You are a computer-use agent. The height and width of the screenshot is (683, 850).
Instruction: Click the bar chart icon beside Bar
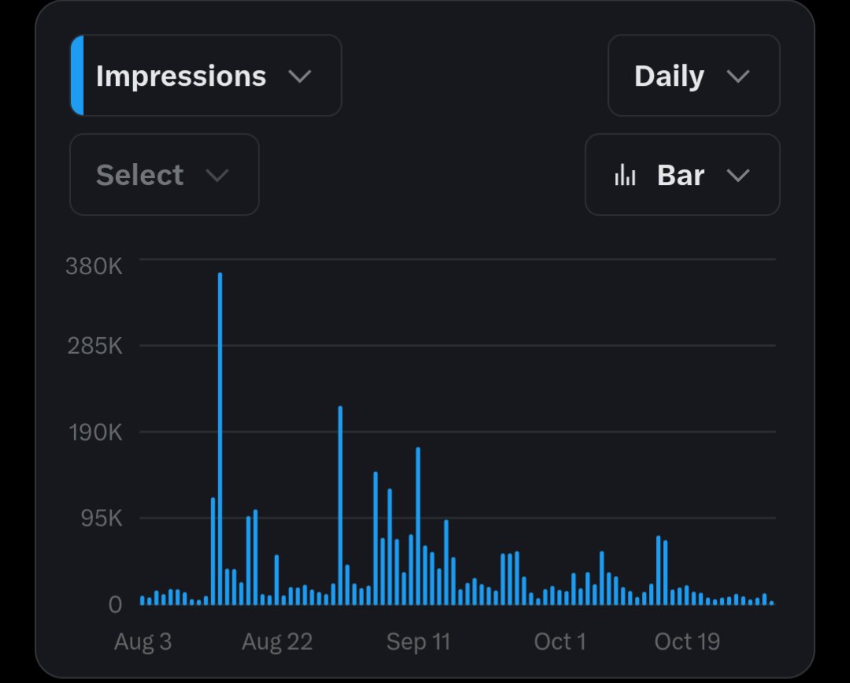pyautogui.click(x=625, y=175)
